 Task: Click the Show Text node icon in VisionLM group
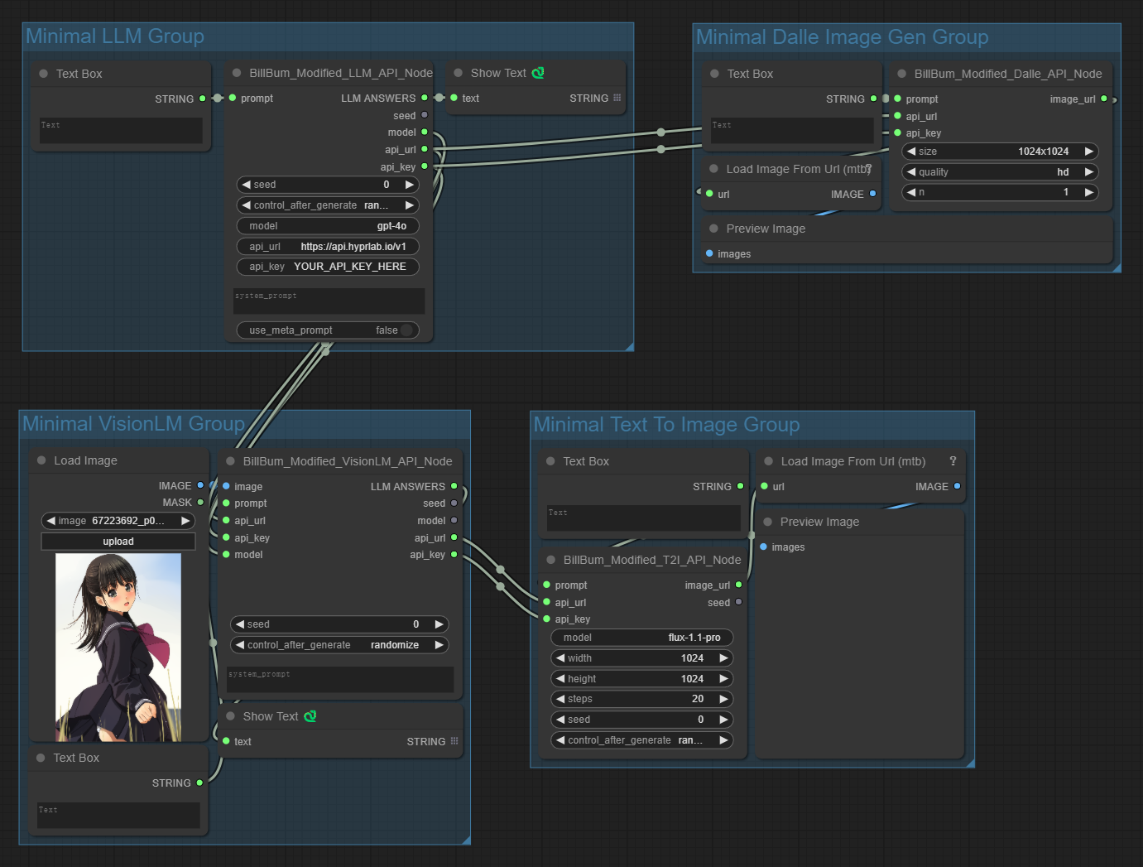coord(310,716)
